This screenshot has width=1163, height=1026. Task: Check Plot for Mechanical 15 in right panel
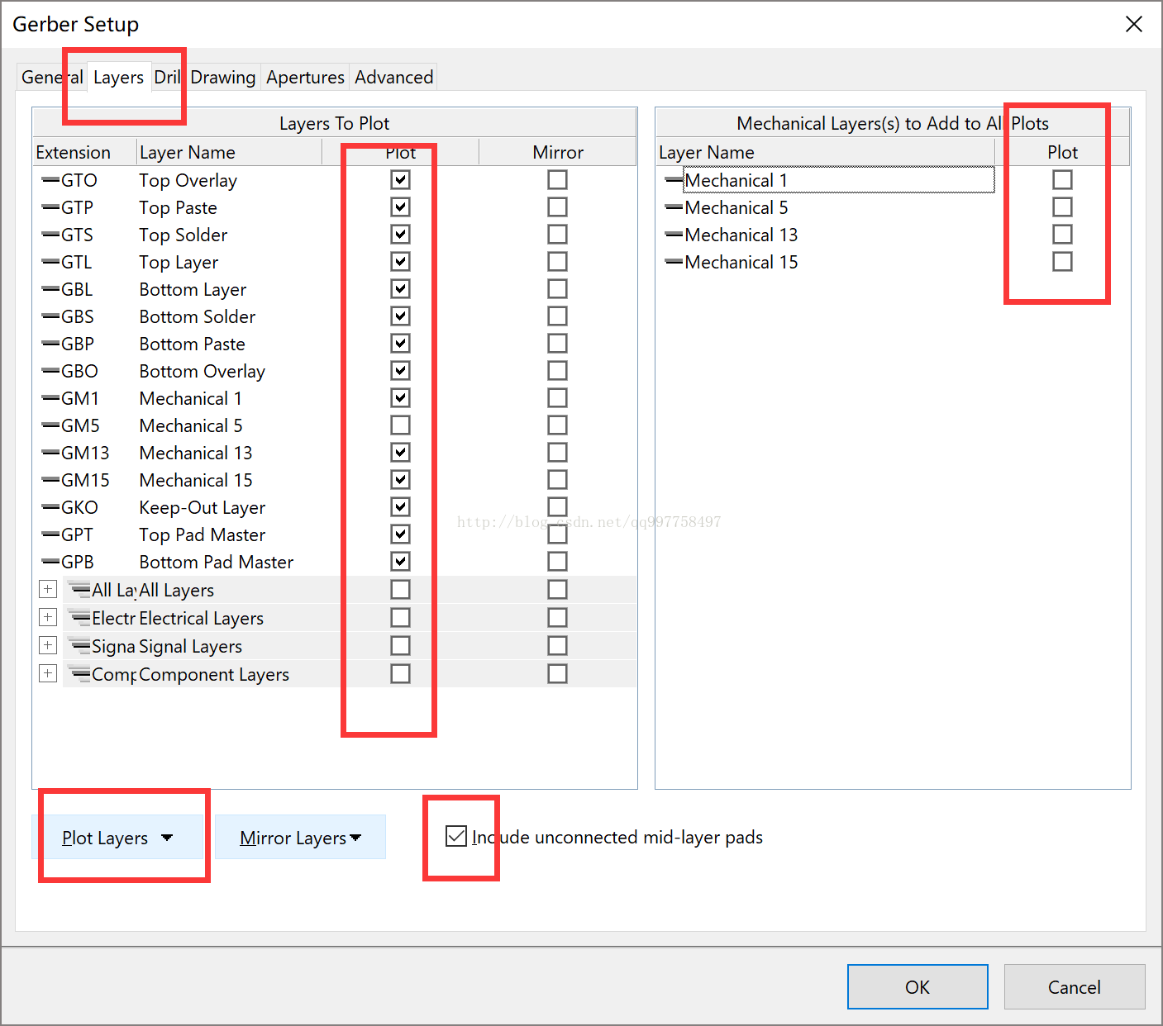(x=1062, y=261)
